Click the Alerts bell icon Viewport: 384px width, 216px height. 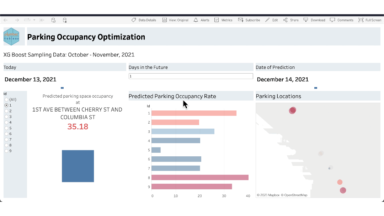(197, 20)
